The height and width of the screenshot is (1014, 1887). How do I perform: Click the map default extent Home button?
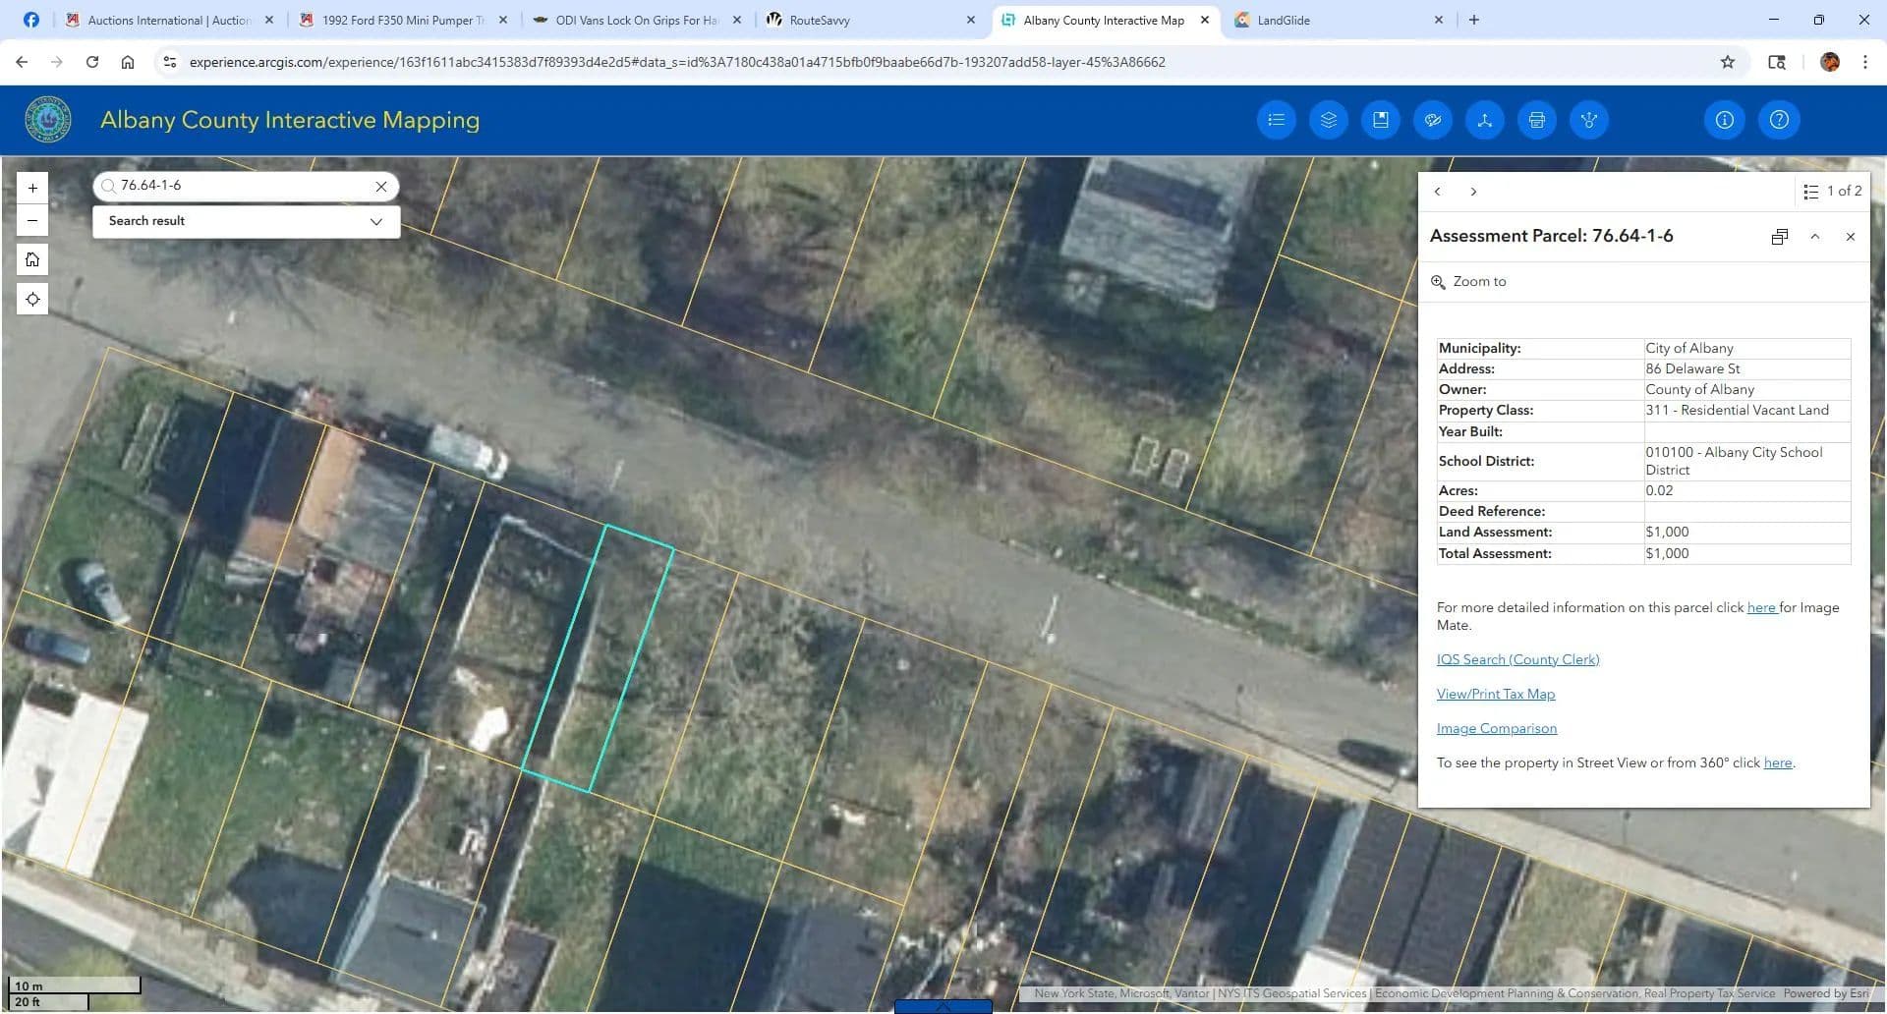pos(32,259)
